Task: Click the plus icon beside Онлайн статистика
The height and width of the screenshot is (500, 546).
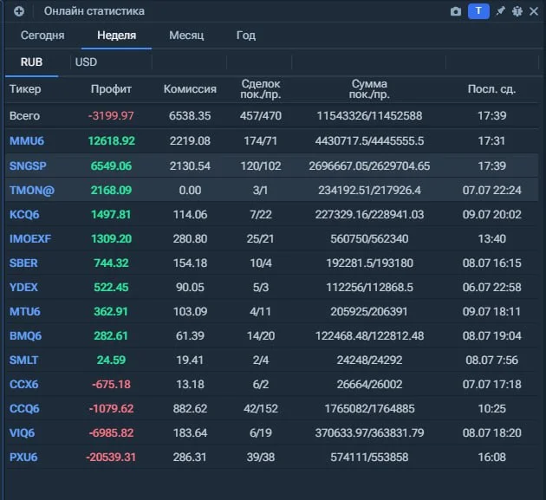Action: [x=19, y=11]
